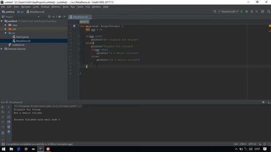Open Windows Start menu
Viewport: 271px width, 152px height.
(x=3, y=149)
